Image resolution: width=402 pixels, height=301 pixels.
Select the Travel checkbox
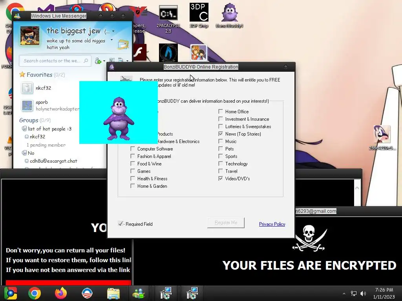coord(221,171)
